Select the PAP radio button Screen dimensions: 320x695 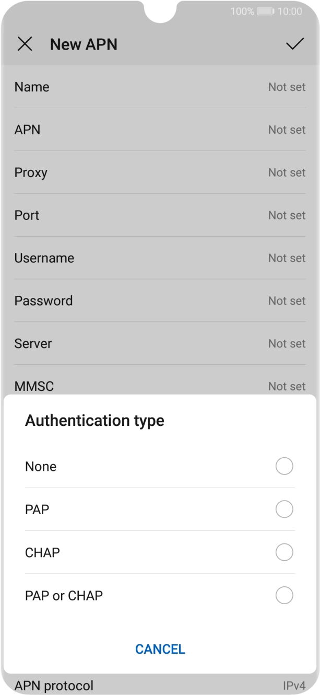point(284,509)
